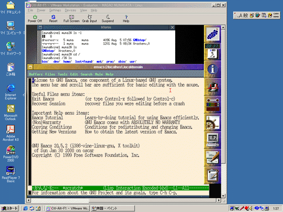
Task: Click the VMware scroll up arrow
Action: click(223, 28)
